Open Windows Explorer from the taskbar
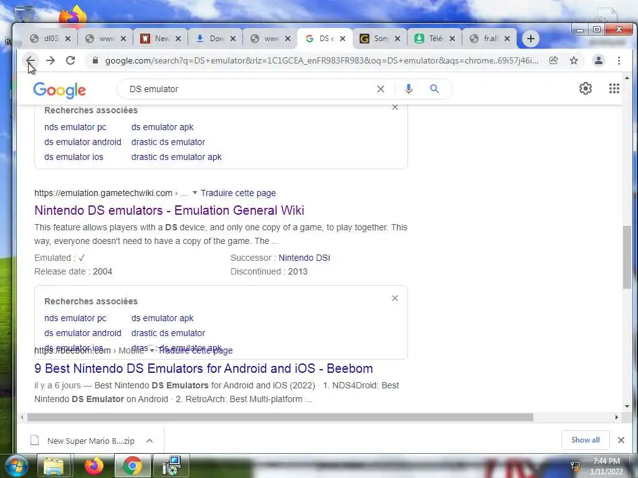This screenshot has width=638, height=478. 54,466
